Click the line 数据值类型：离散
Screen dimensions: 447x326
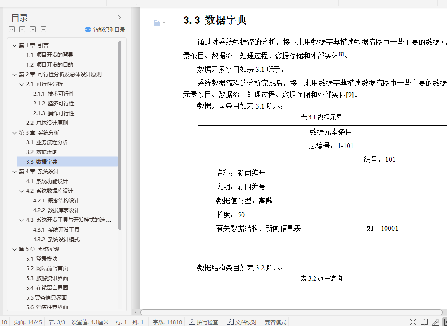click(244, 201)
